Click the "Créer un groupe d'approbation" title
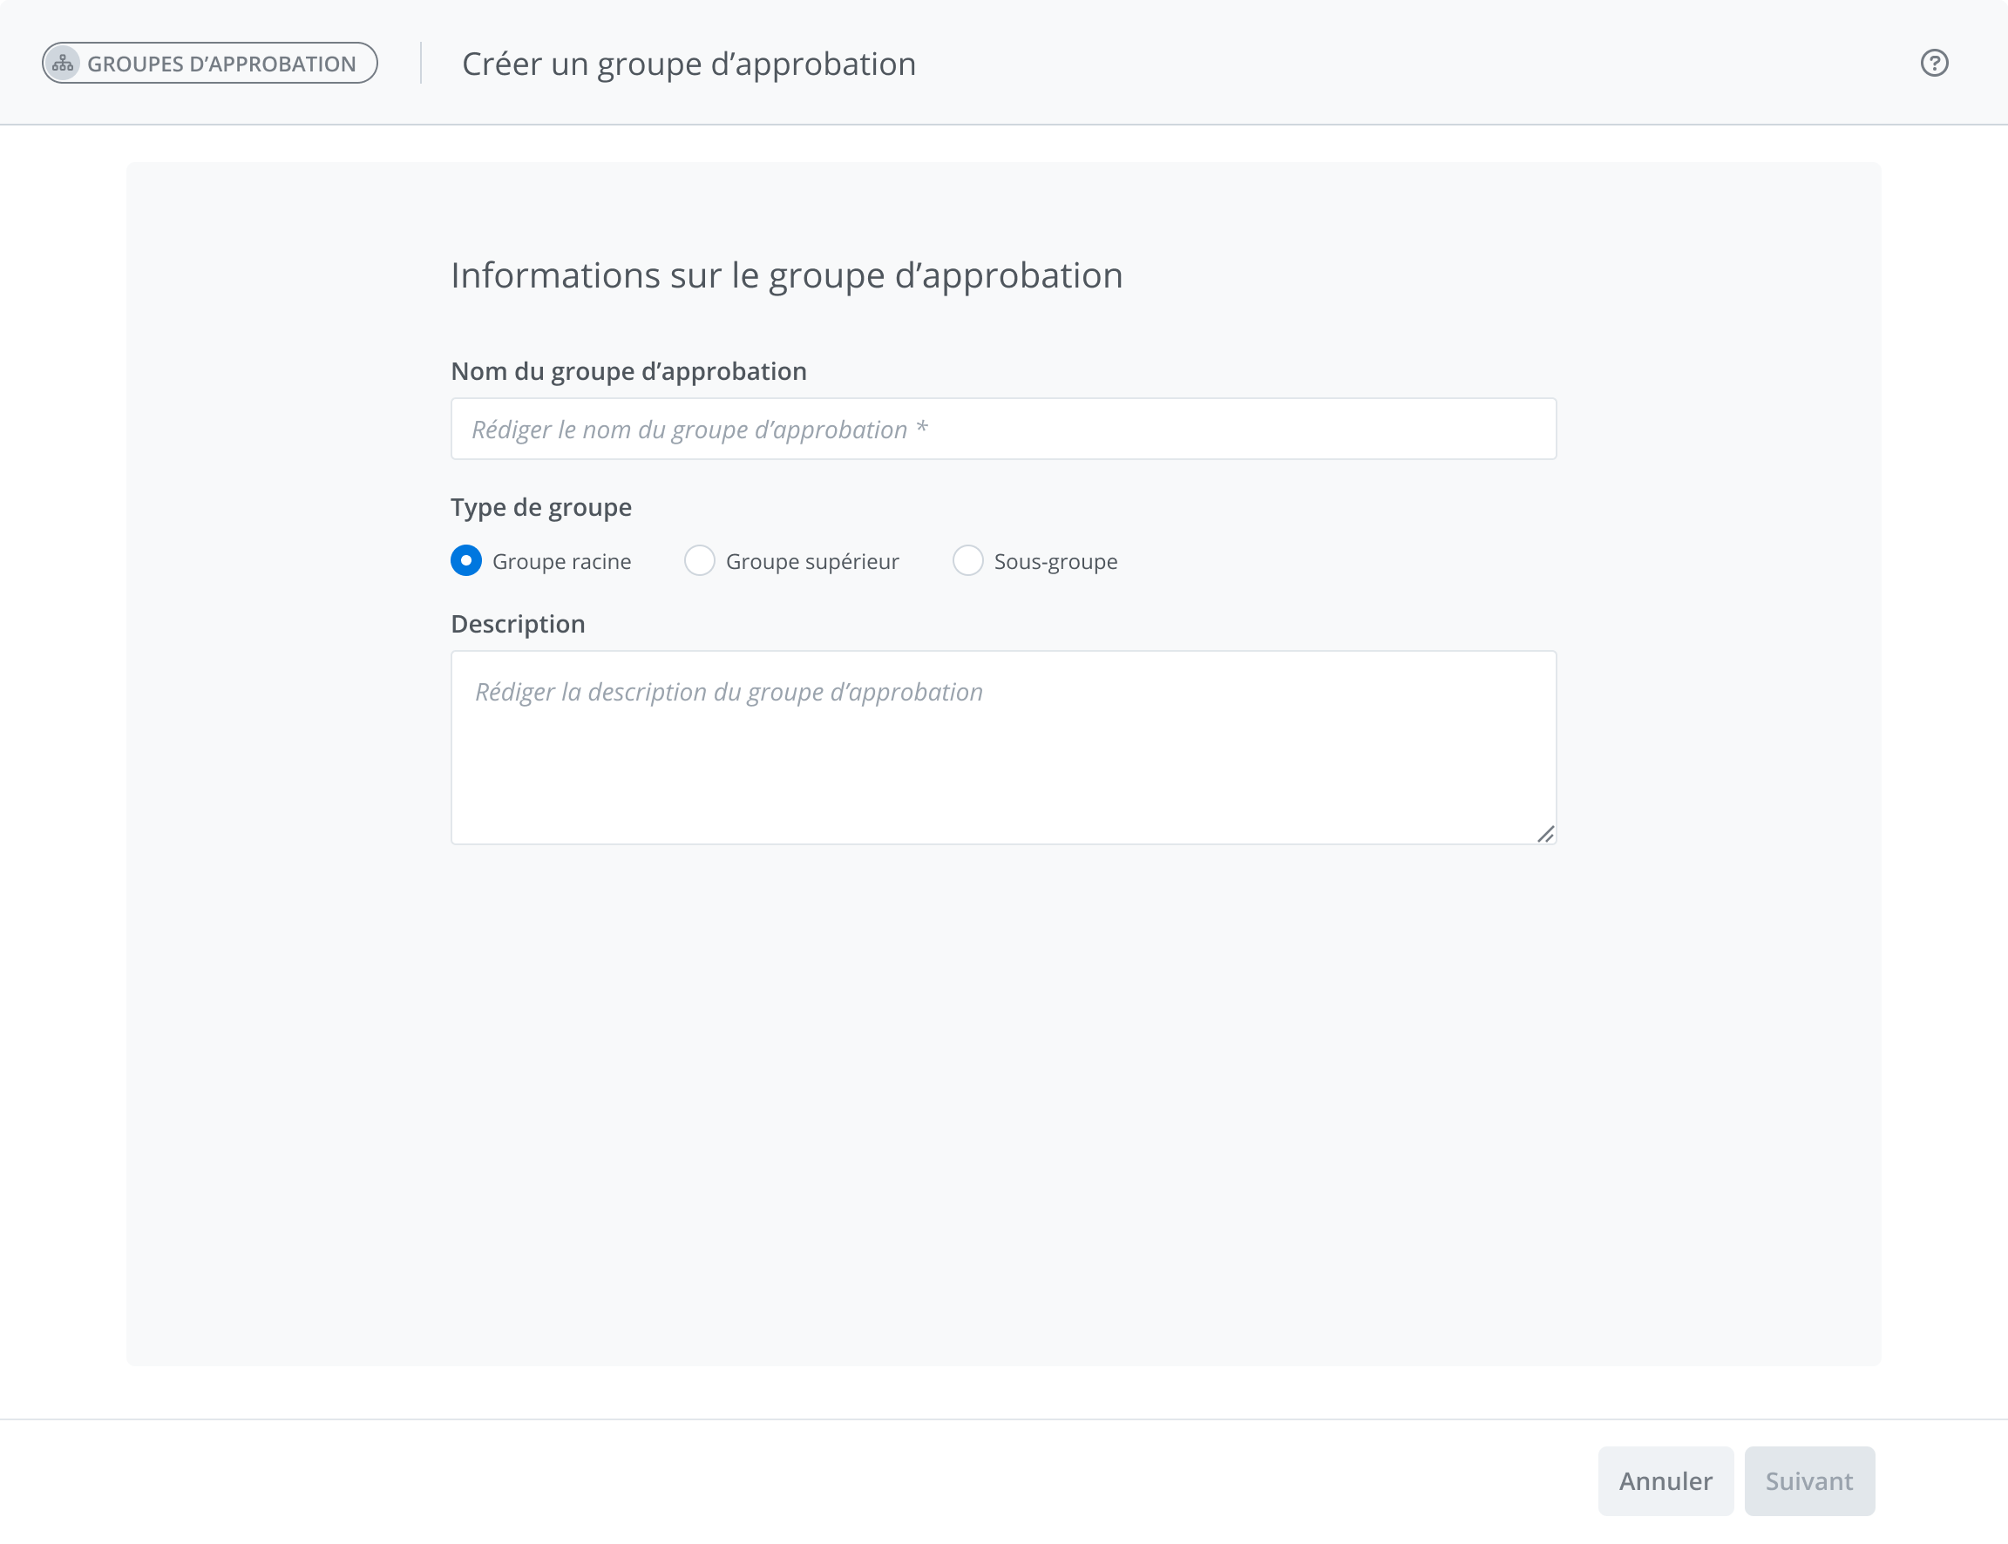Image resolution: width=2008 pixels, height=1544 pixels. click(x=689, y=64)
